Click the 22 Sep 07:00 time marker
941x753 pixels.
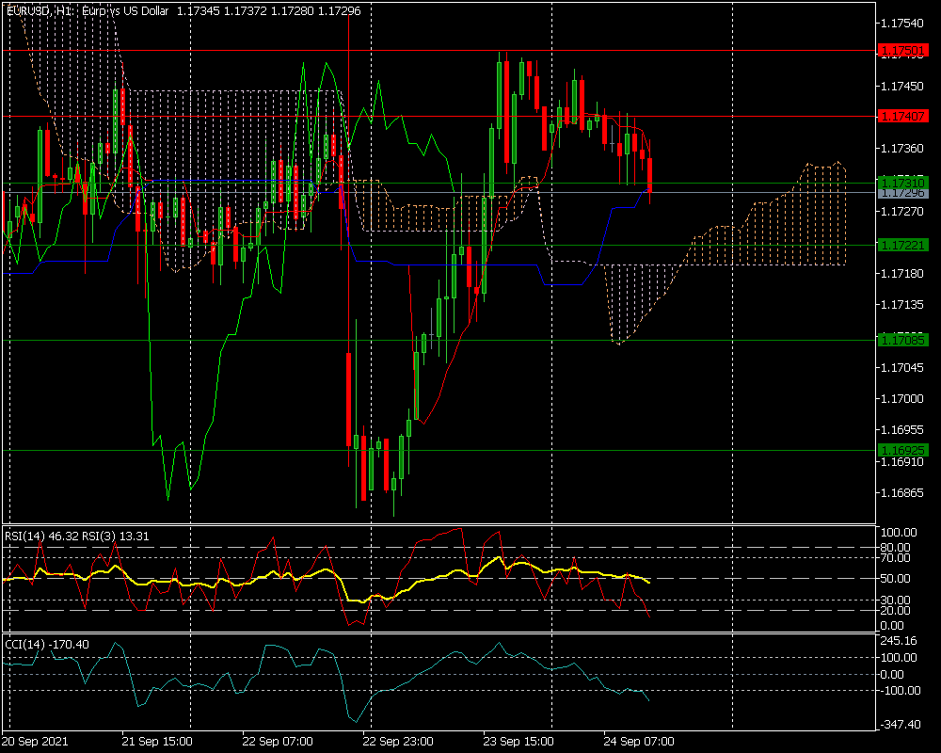tap(278, 741)
